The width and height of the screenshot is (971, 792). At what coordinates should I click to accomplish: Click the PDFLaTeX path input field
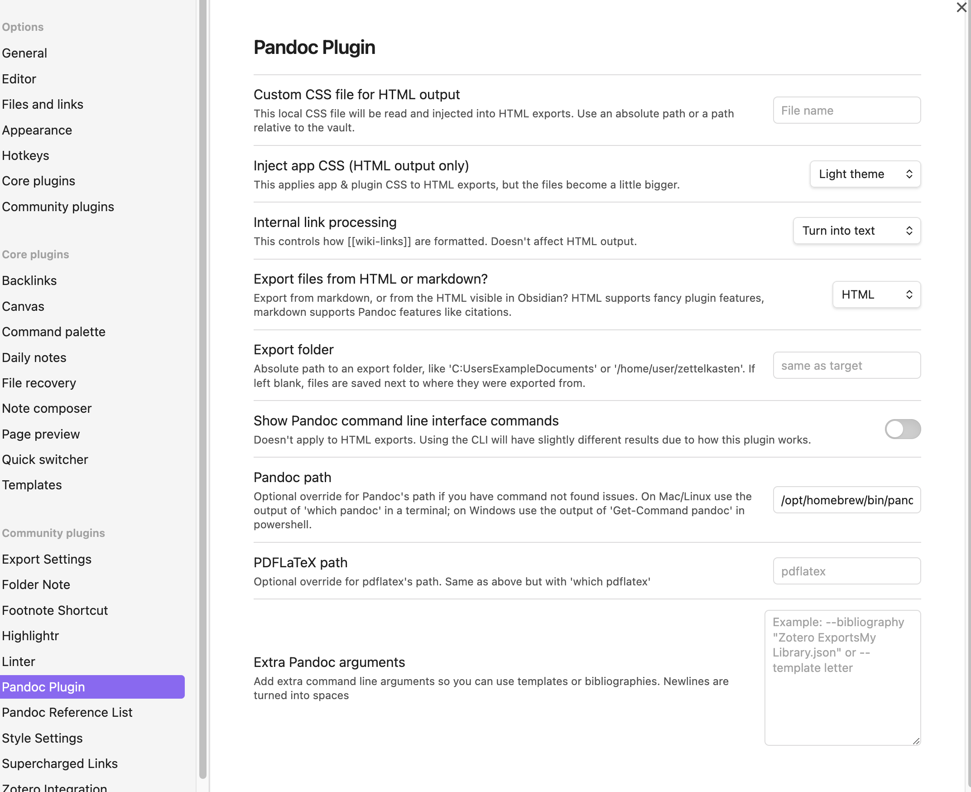(x=846, y=571)
